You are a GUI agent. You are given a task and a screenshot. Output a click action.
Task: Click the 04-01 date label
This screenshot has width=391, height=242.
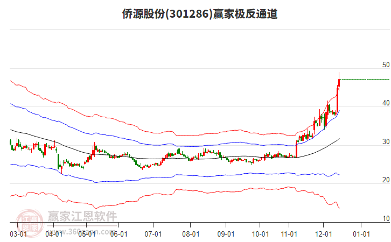click(54, 234)
